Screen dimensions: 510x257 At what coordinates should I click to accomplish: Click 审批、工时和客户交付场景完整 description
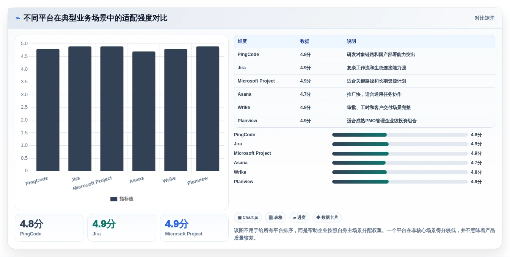(x=378, y=107)
